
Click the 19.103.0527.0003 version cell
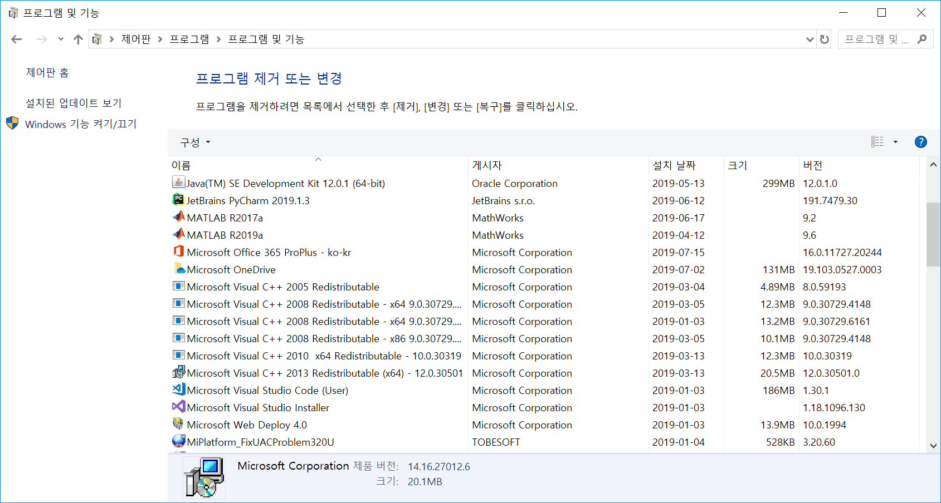[842, 269]
